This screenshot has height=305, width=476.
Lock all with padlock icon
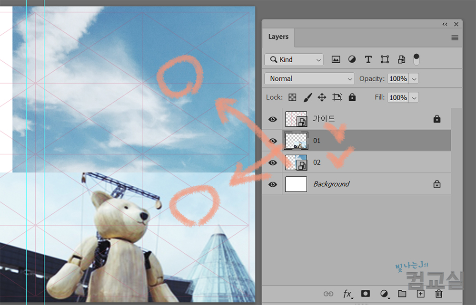[352, 97]
